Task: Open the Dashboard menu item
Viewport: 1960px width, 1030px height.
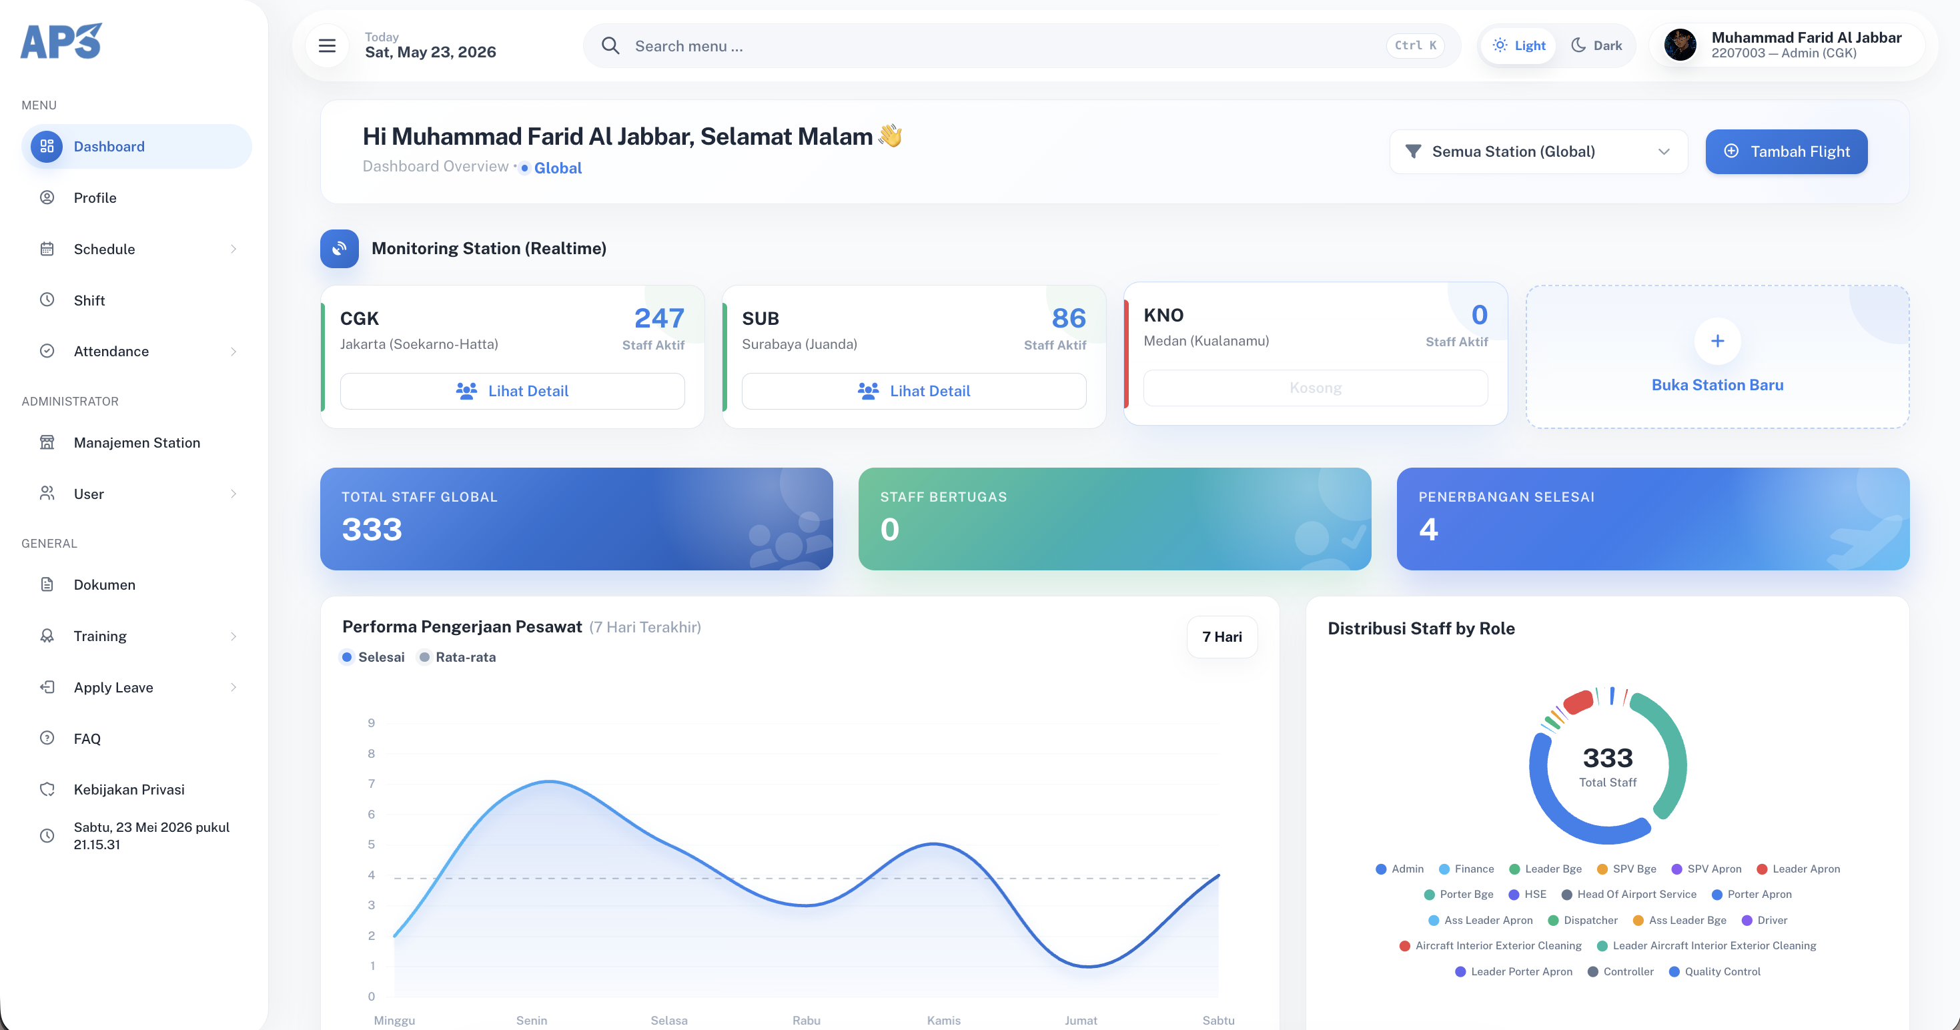Action: [136, 146]
